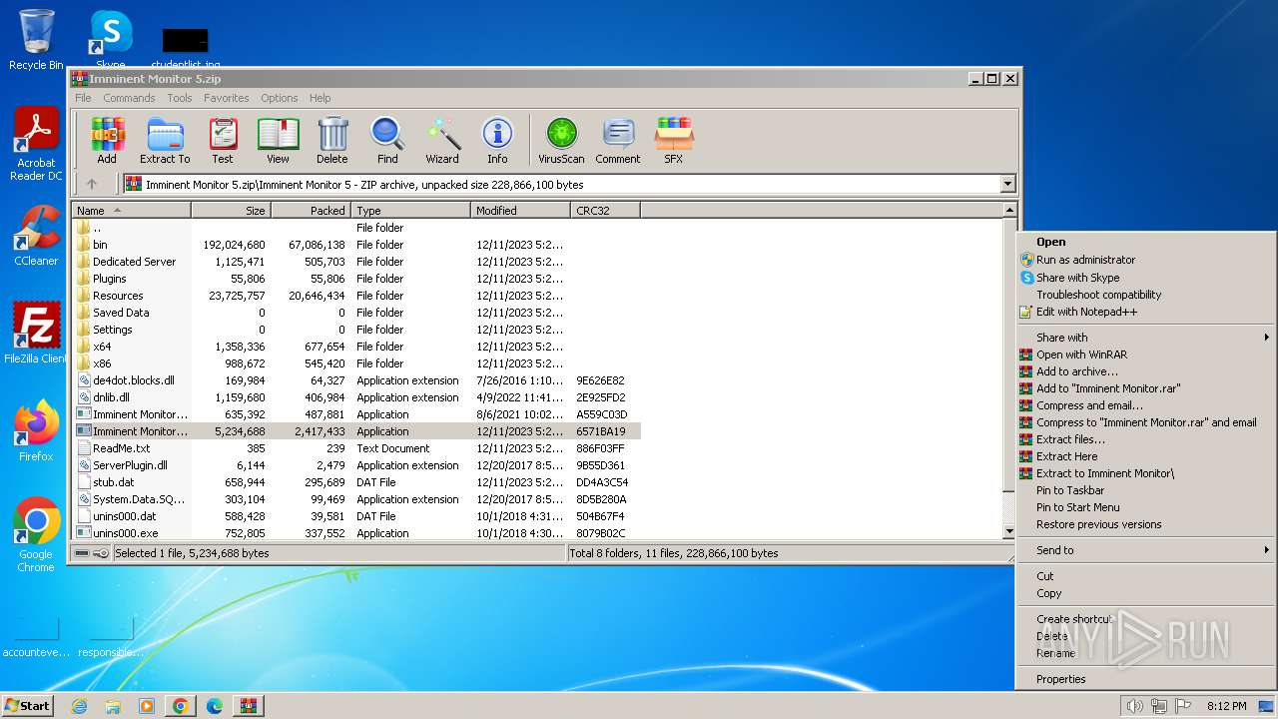The height and width of the screenshot is (719, 1278).
Task: Click the Delete trash can toolbar icon
Action: point(332,141)
